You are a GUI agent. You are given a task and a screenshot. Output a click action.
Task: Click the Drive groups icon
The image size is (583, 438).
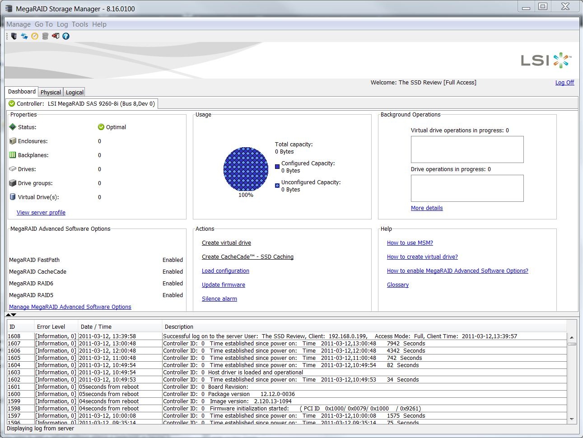(x=13, y=183)
